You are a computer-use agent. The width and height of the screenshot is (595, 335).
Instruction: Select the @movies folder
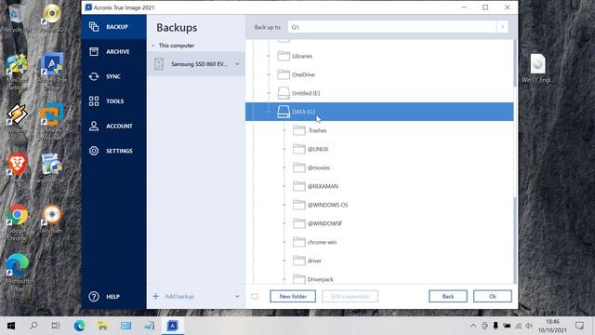(x=319, y=167)
